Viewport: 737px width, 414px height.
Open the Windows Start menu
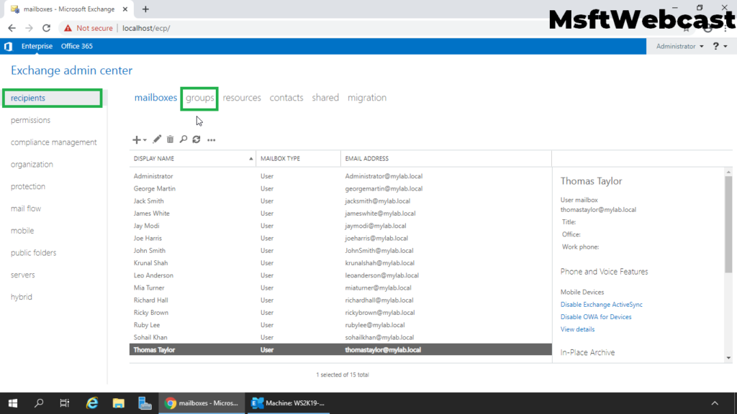13,403
